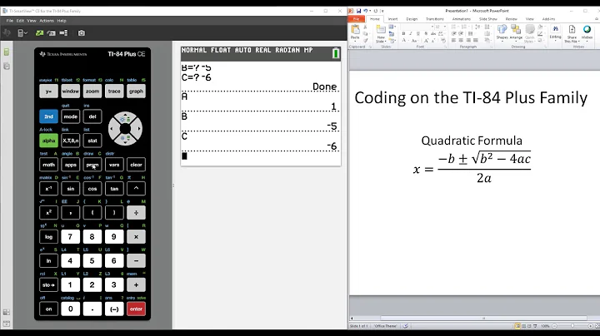
Task: Open the Arrange dropdown in PowerPoint
Action: tap(516, 32)
